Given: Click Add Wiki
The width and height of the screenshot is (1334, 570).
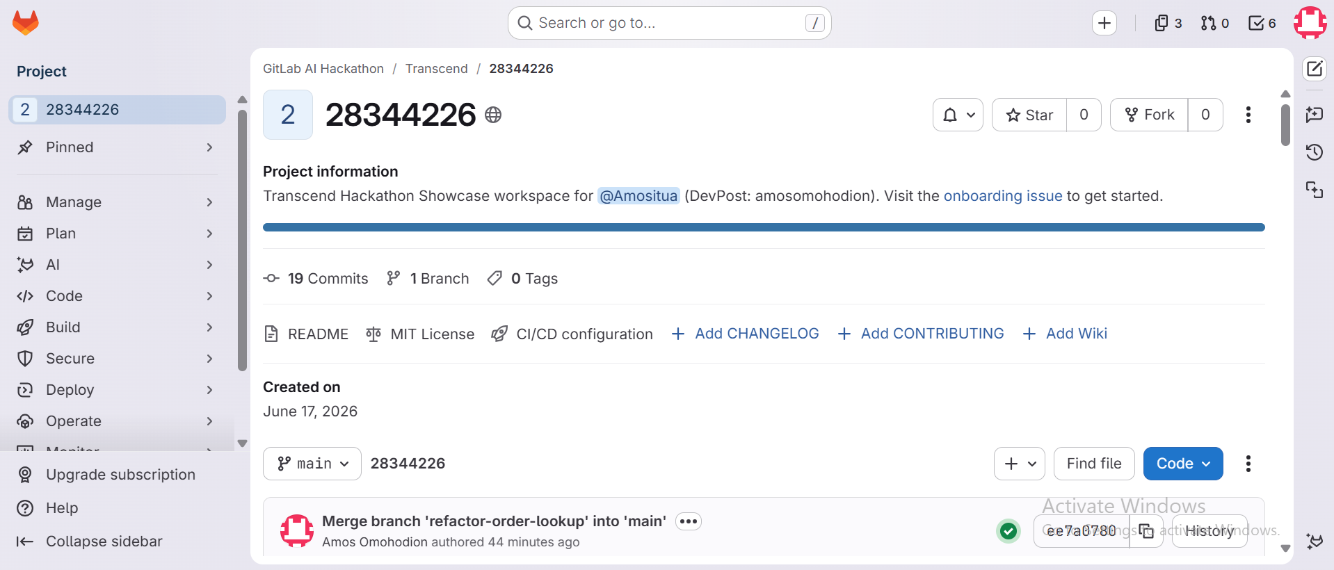Looking at the screenshot, I should 1065,334.
